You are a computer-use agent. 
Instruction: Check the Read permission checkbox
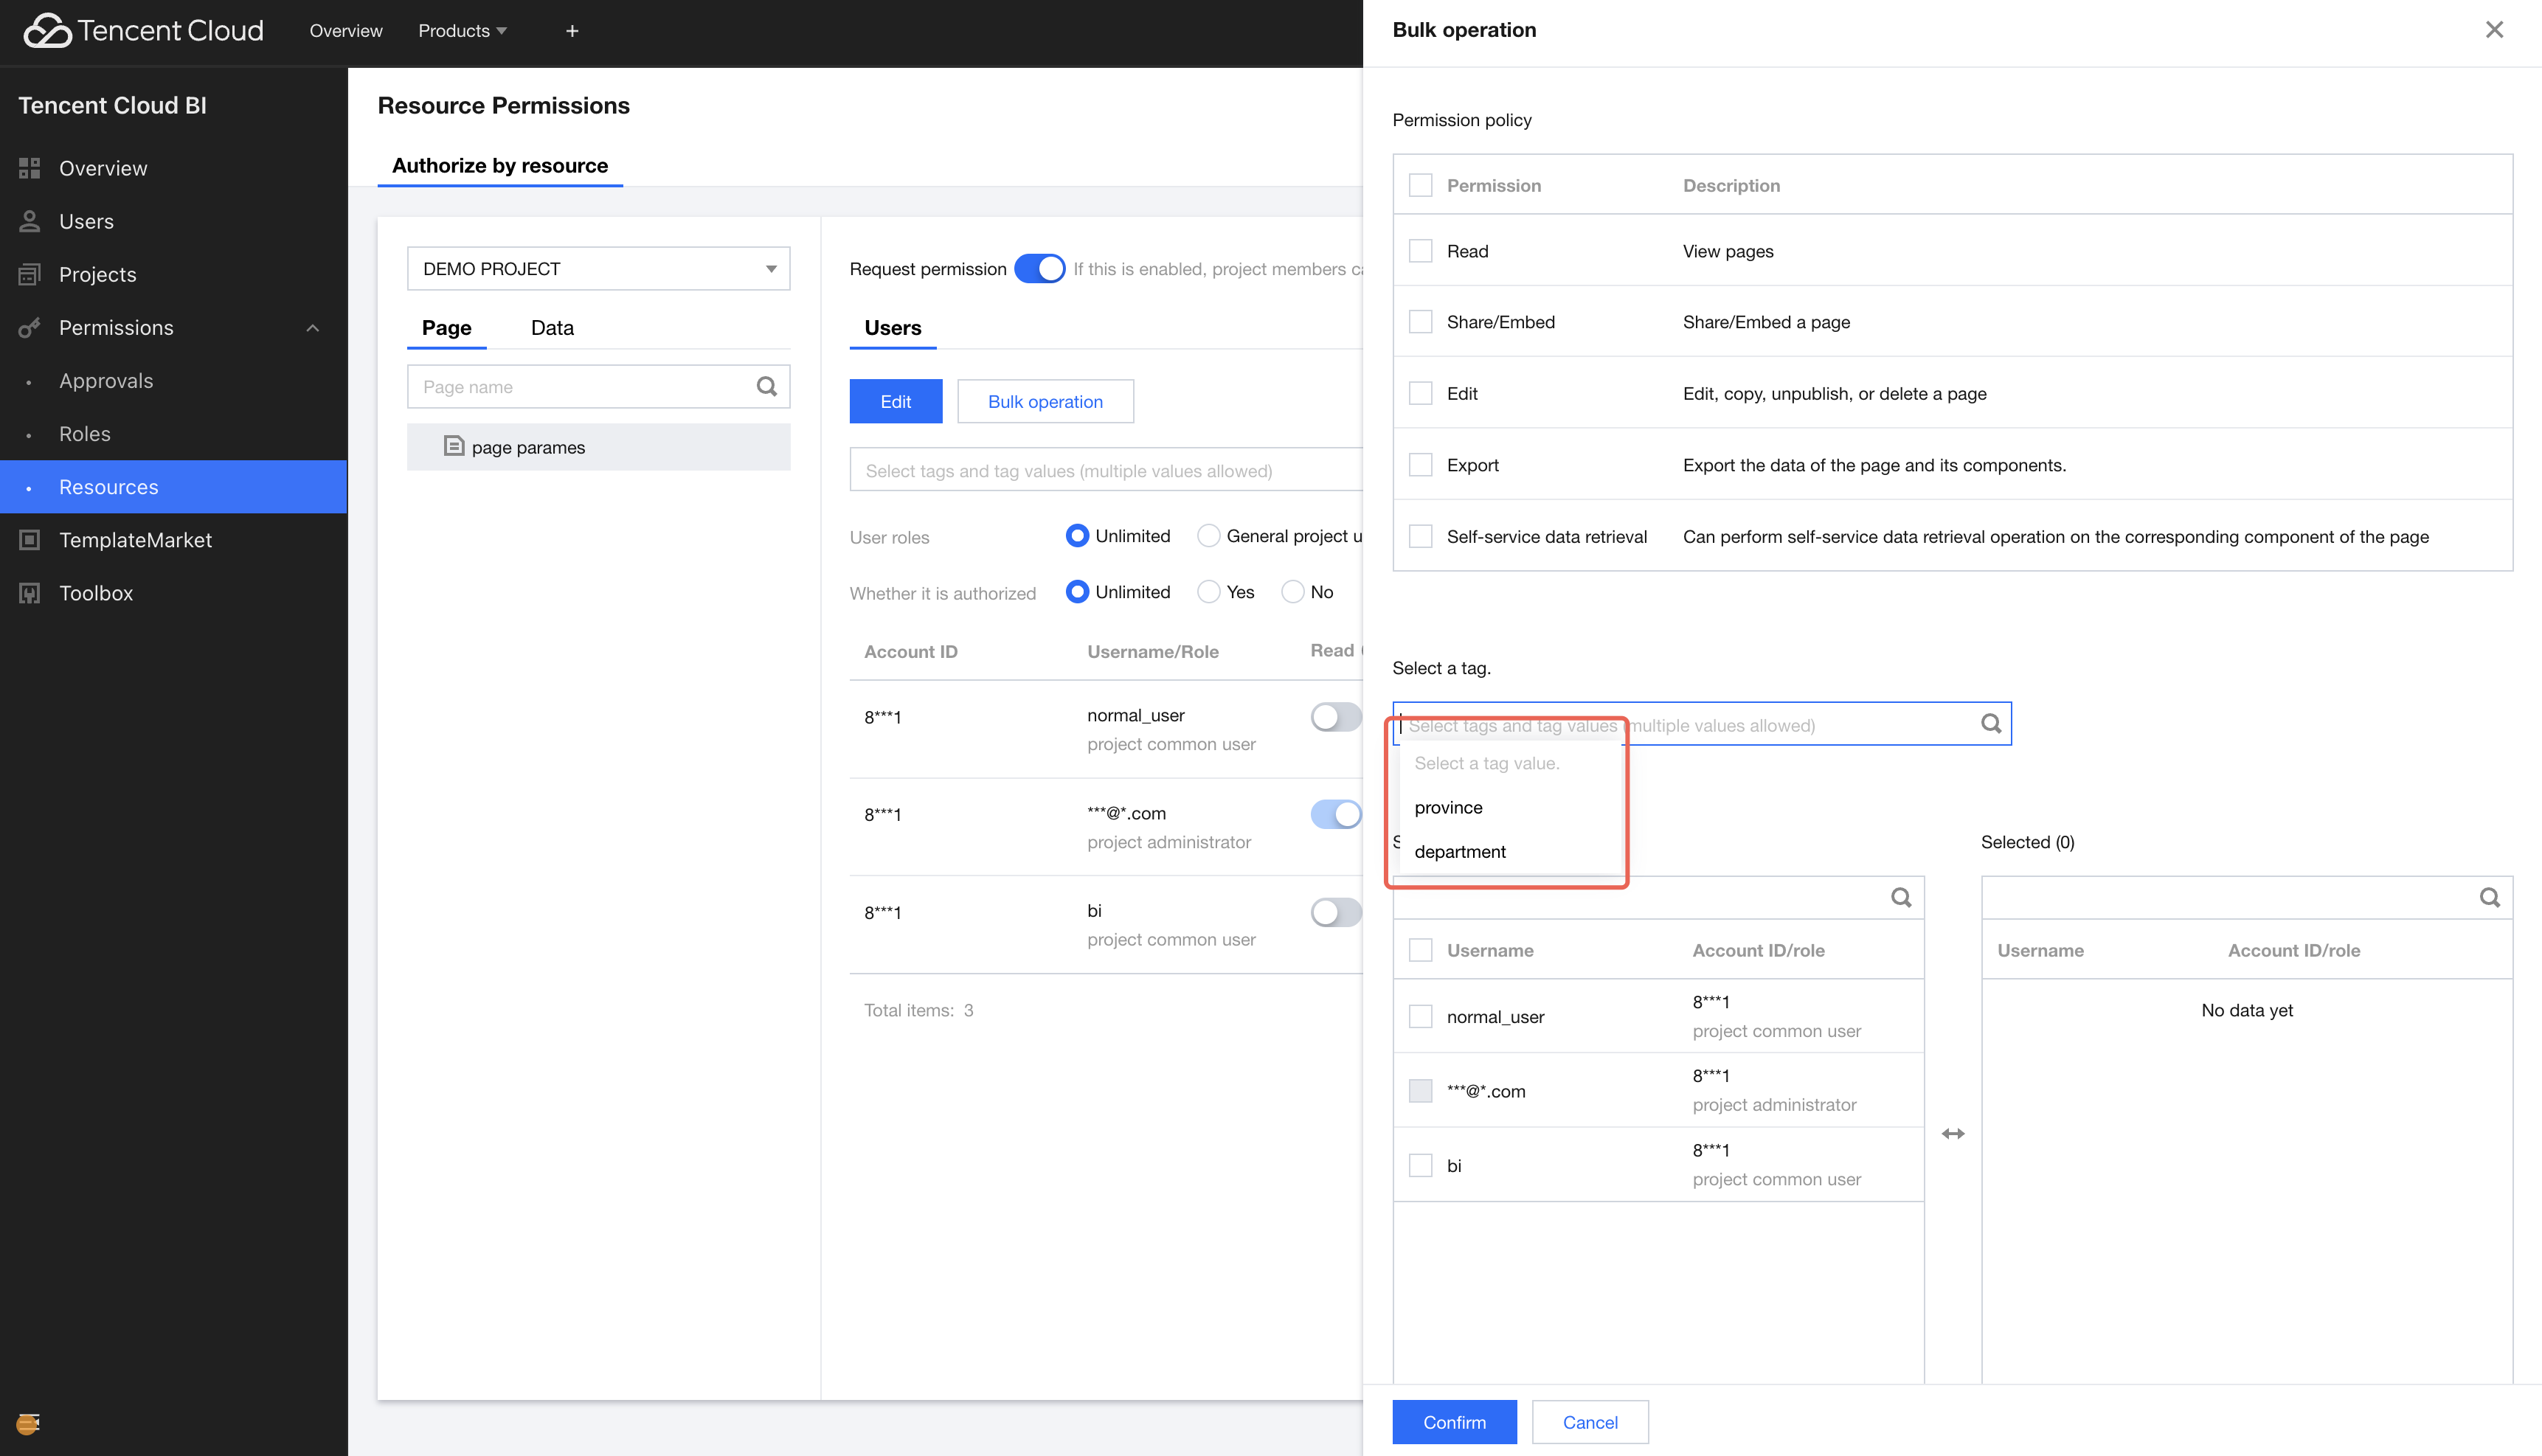tap(1420, 251)
